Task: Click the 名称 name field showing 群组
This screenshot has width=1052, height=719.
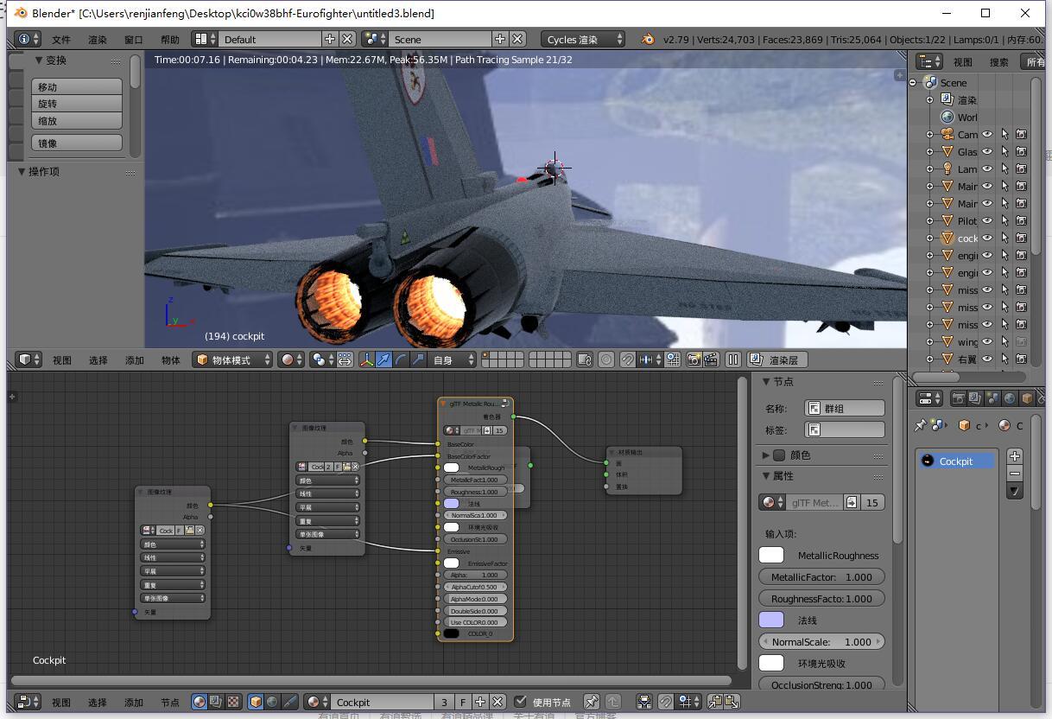Action: coord(845,408)
